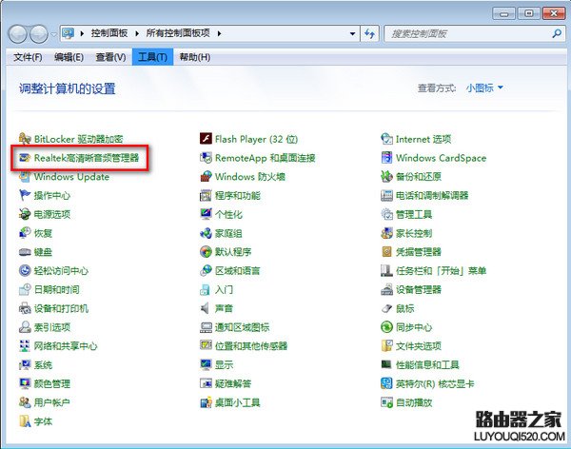The width and height of the screenshot is (571, 449).
Task: Open 位置和其他传感器 link
Action: click(x=251, y=346)
